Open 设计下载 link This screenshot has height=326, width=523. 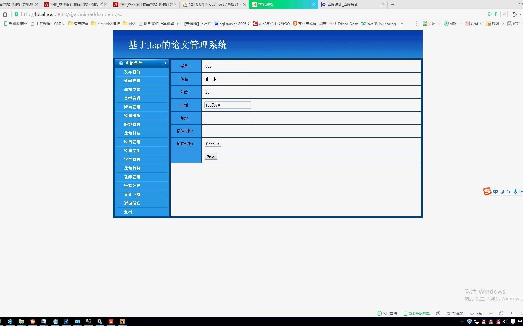click(x=132, y=194)
